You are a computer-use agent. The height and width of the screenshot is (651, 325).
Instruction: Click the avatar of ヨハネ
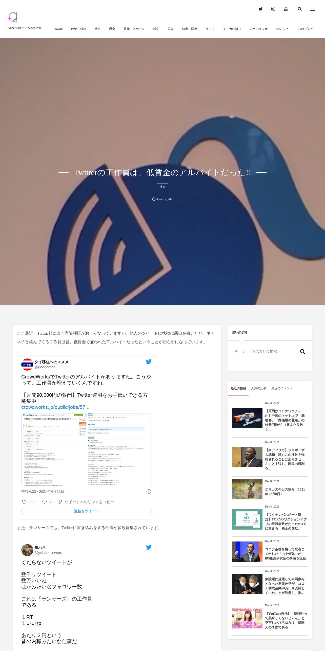click(27, 550)
